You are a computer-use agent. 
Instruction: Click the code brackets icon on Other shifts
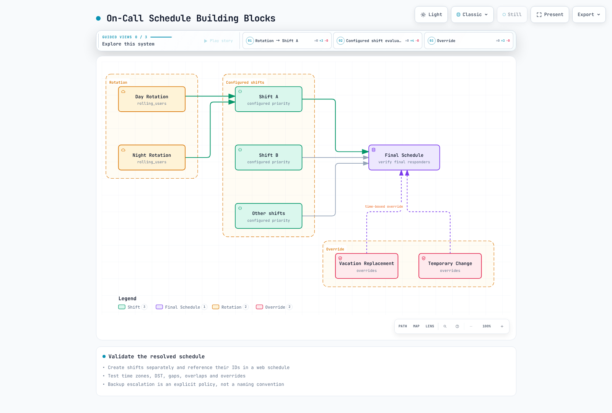(240, 208)
